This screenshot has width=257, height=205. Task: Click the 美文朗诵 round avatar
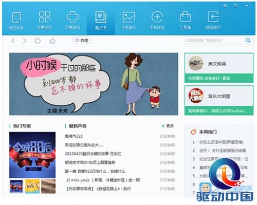196,63
